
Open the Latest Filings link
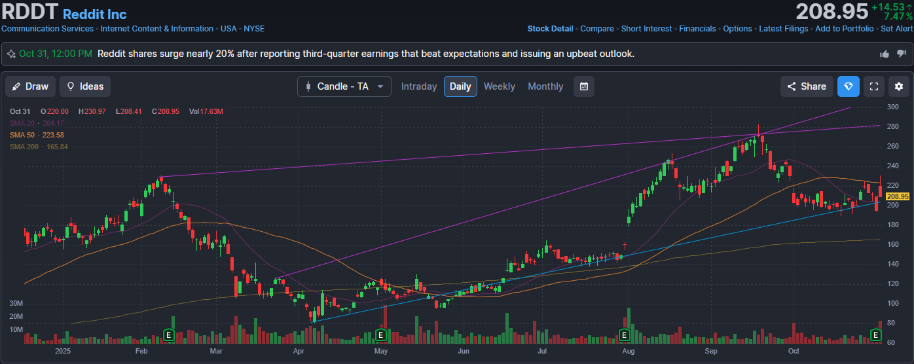(x=784, y=29)
